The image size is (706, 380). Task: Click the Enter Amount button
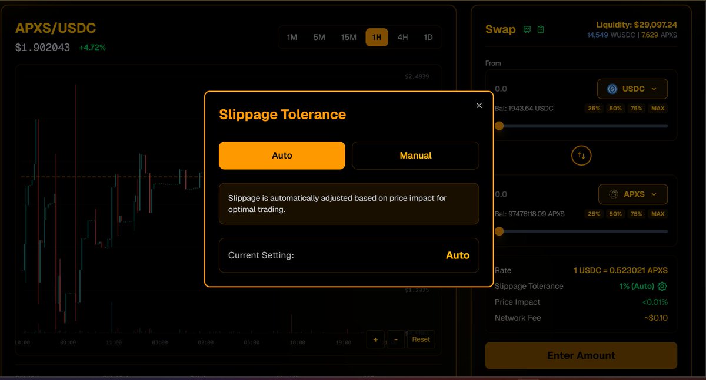click(x=581, y=355)
